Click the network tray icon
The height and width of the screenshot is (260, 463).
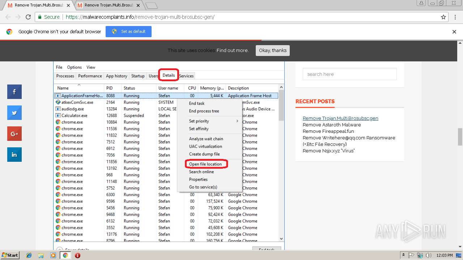tap(420, 255)
